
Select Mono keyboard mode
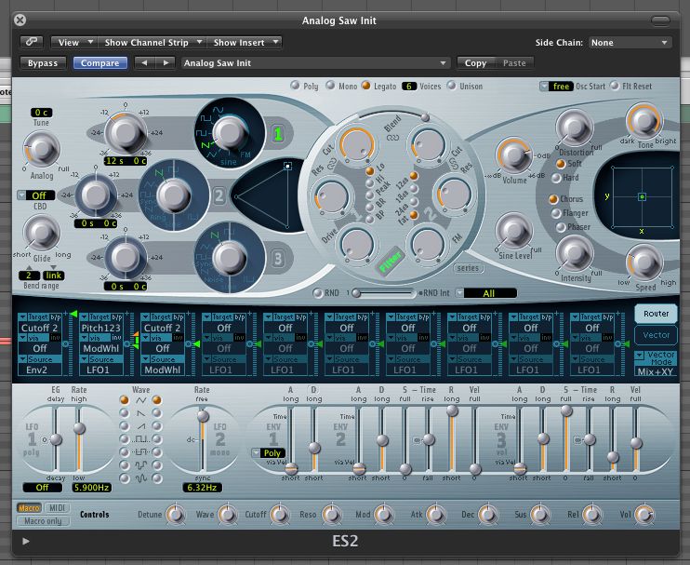pos(330,86)
